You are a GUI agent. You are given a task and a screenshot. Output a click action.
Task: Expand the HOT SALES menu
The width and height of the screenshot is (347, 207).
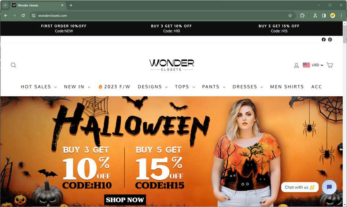tap(39, 87)
